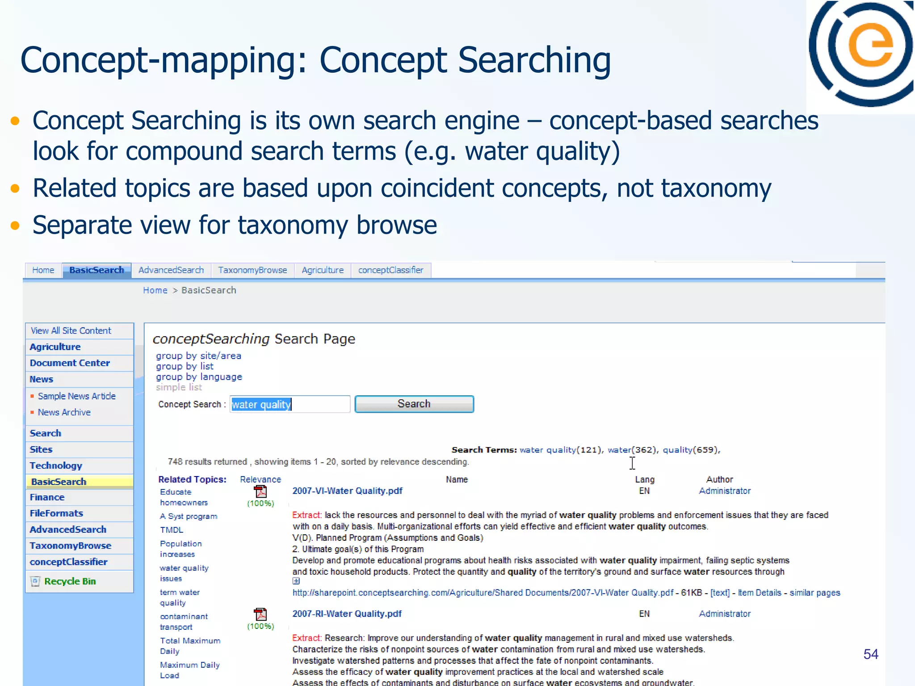Click Administrator author of second result

point(725,614)
